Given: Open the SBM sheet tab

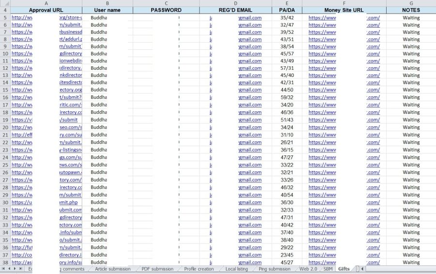Looking at the screenshot, I should 328,269.
